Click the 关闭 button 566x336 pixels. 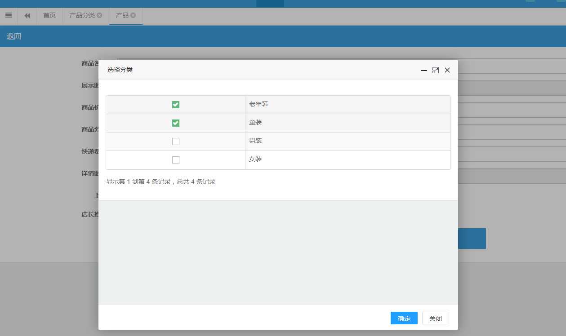[436, 318]
